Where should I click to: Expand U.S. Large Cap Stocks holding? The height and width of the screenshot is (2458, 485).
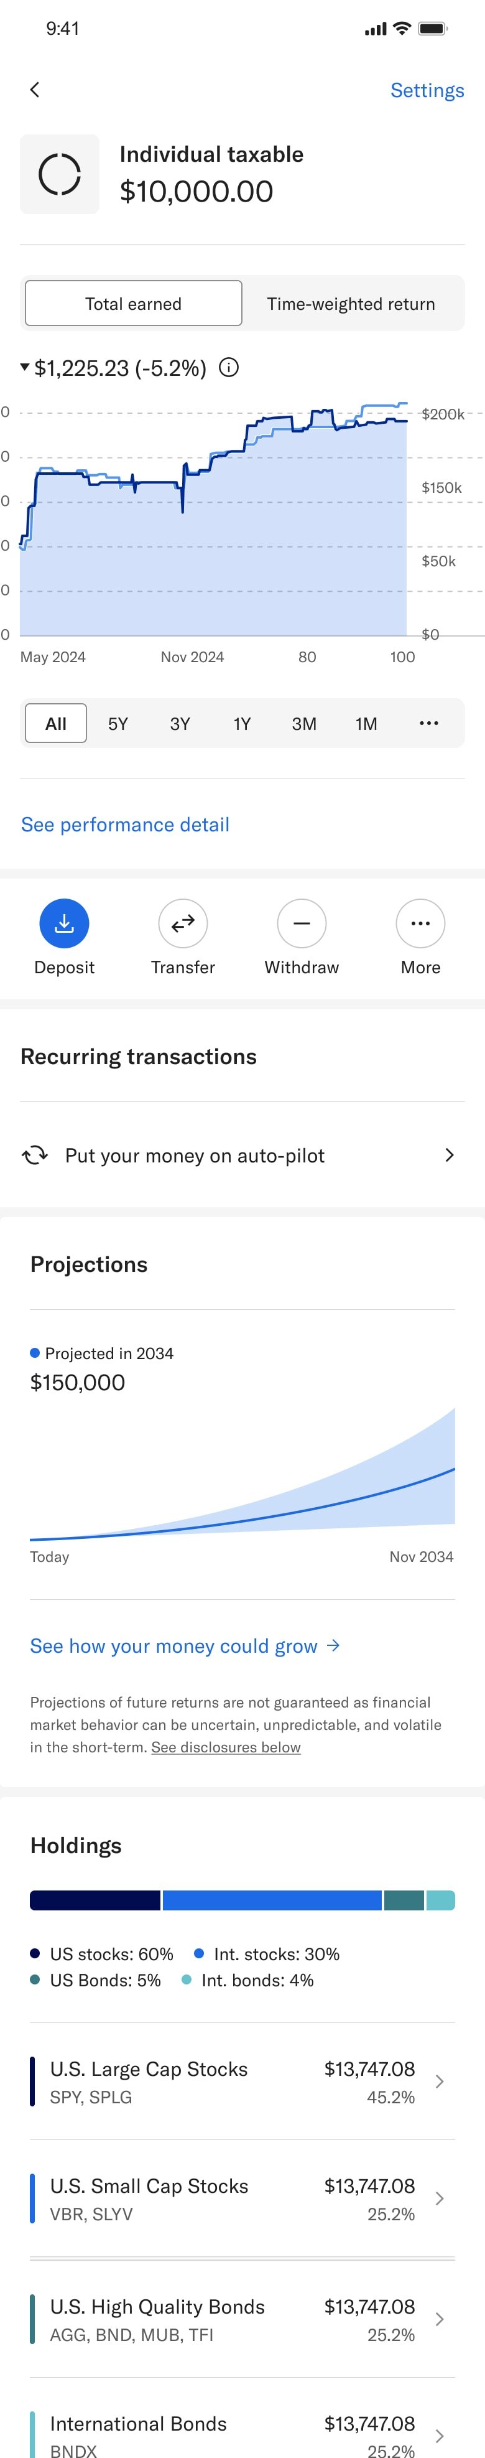tap(439, 2081)
